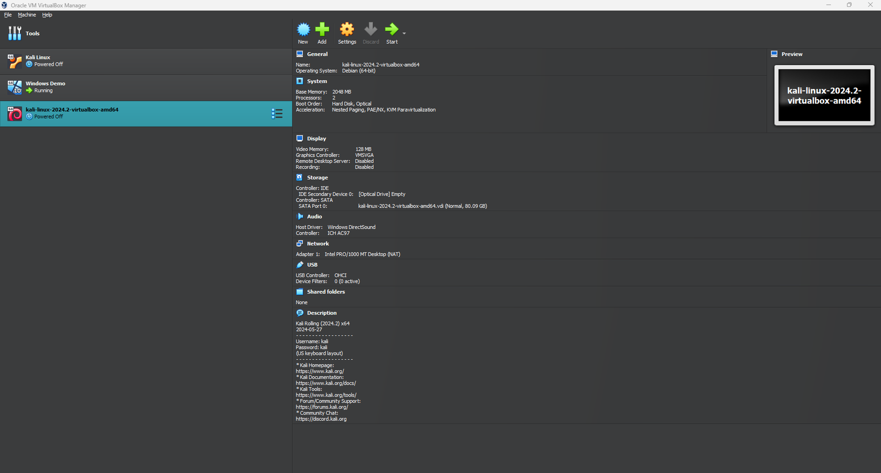Click the Description section speech icon
This screenshot has height=473, width=881.
tap(300, 313)
